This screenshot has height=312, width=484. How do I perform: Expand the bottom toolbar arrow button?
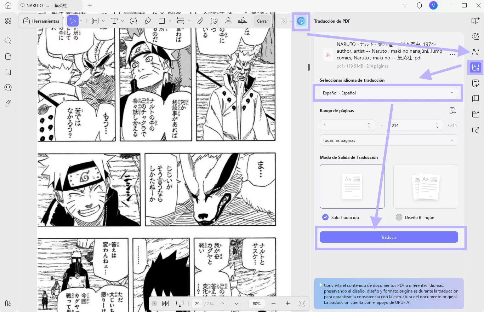[x=154, y=303]
